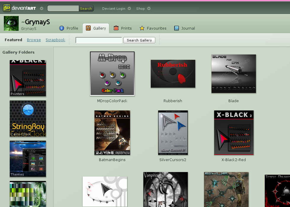The image size is (290, 207).
Task: Open the BatmanBegins thumbnail
Action: 112,133
